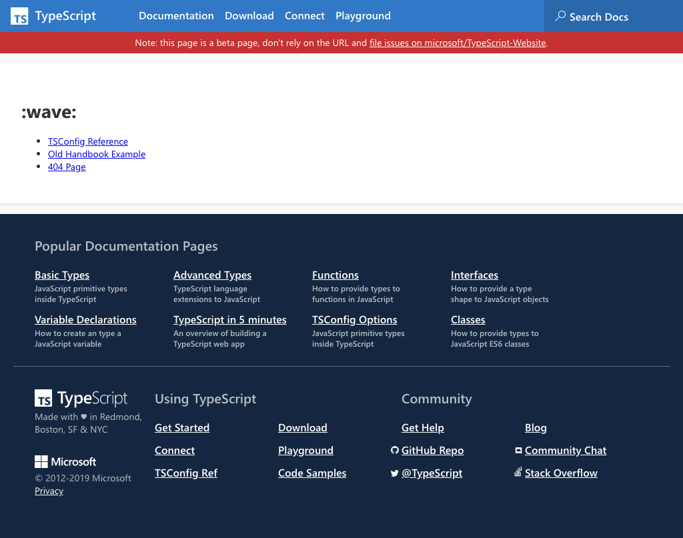The height and width of the screenshot is (538, 683).
Task: Open TSConfig Ref footer link
Action: point(186,473)
